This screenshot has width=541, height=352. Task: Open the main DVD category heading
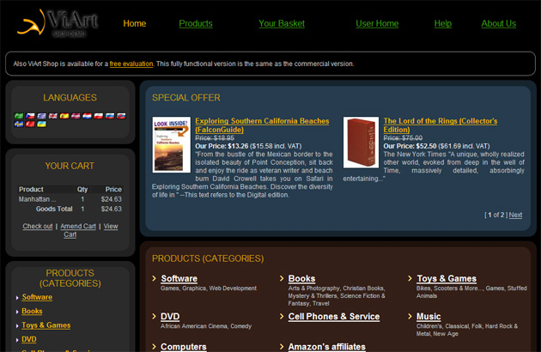click(x=170, y=317)
